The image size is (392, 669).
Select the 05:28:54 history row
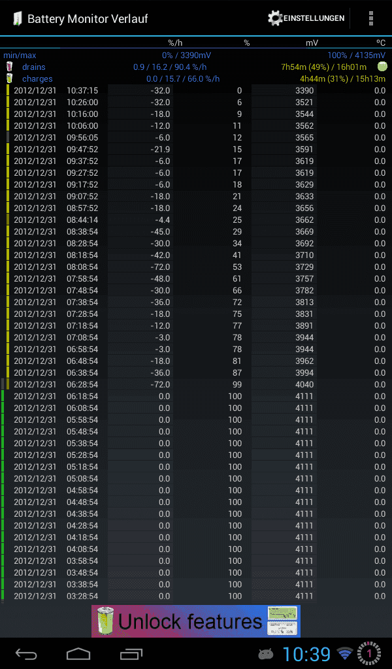(196, 455)
